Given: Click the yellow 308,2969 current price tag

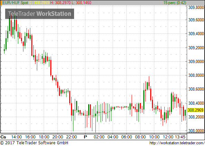Looking at the screenshot, I should (196, 110).
